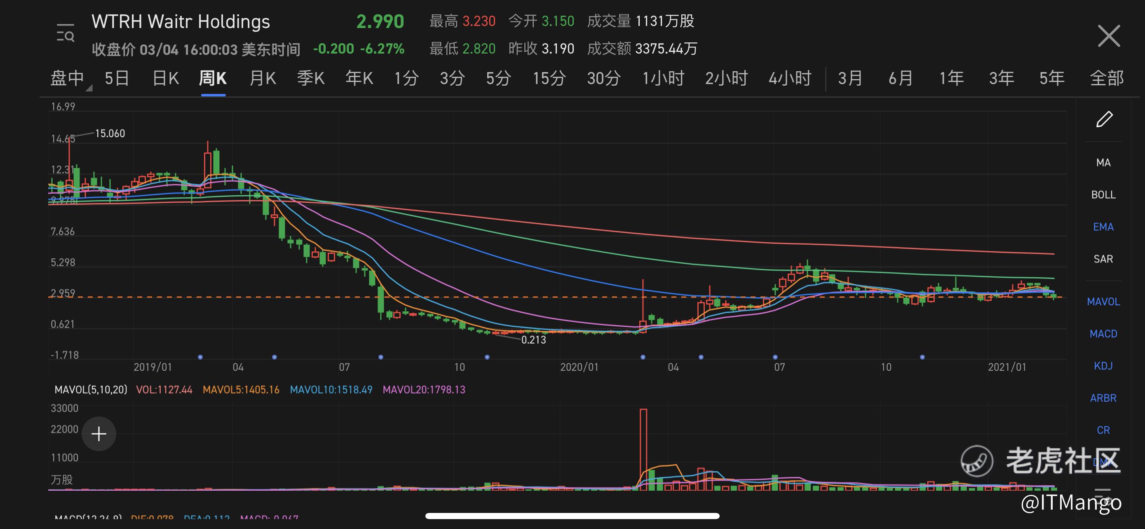Click the MAVOL5:1405.16 value
Viewport: 1145px width, 529px height.
point(241,389)
